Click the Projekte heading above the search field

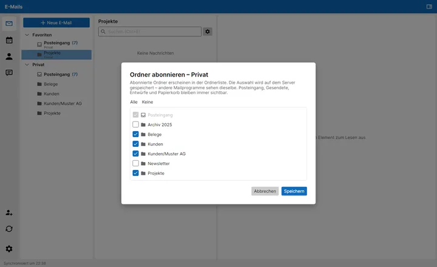pos(108,21)
